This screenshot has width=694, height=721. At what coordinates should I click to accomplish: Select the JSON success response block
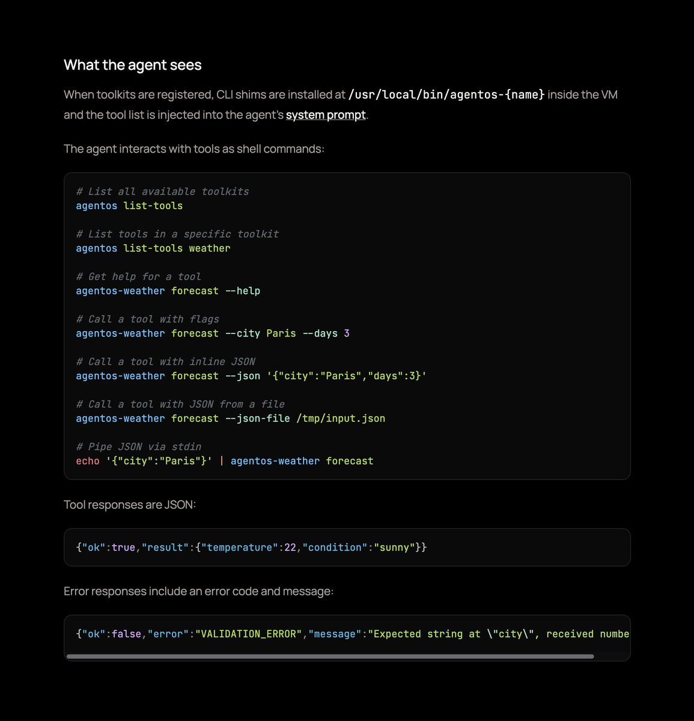coord(251,547)
